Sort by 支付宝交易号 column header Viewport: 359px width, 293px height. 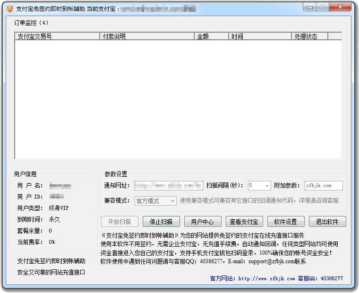click(57, 36)
